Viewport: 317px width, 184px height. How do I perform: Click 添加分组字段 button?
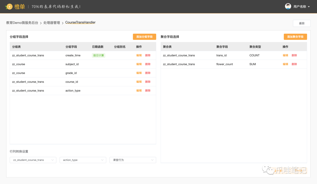pyautogui.click(x=144, y=37)
